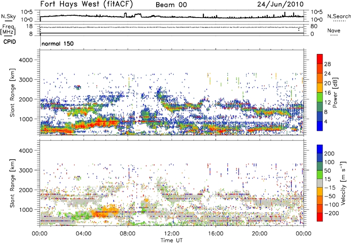Pick the light green segment of Power color bar

coord(320,97)
